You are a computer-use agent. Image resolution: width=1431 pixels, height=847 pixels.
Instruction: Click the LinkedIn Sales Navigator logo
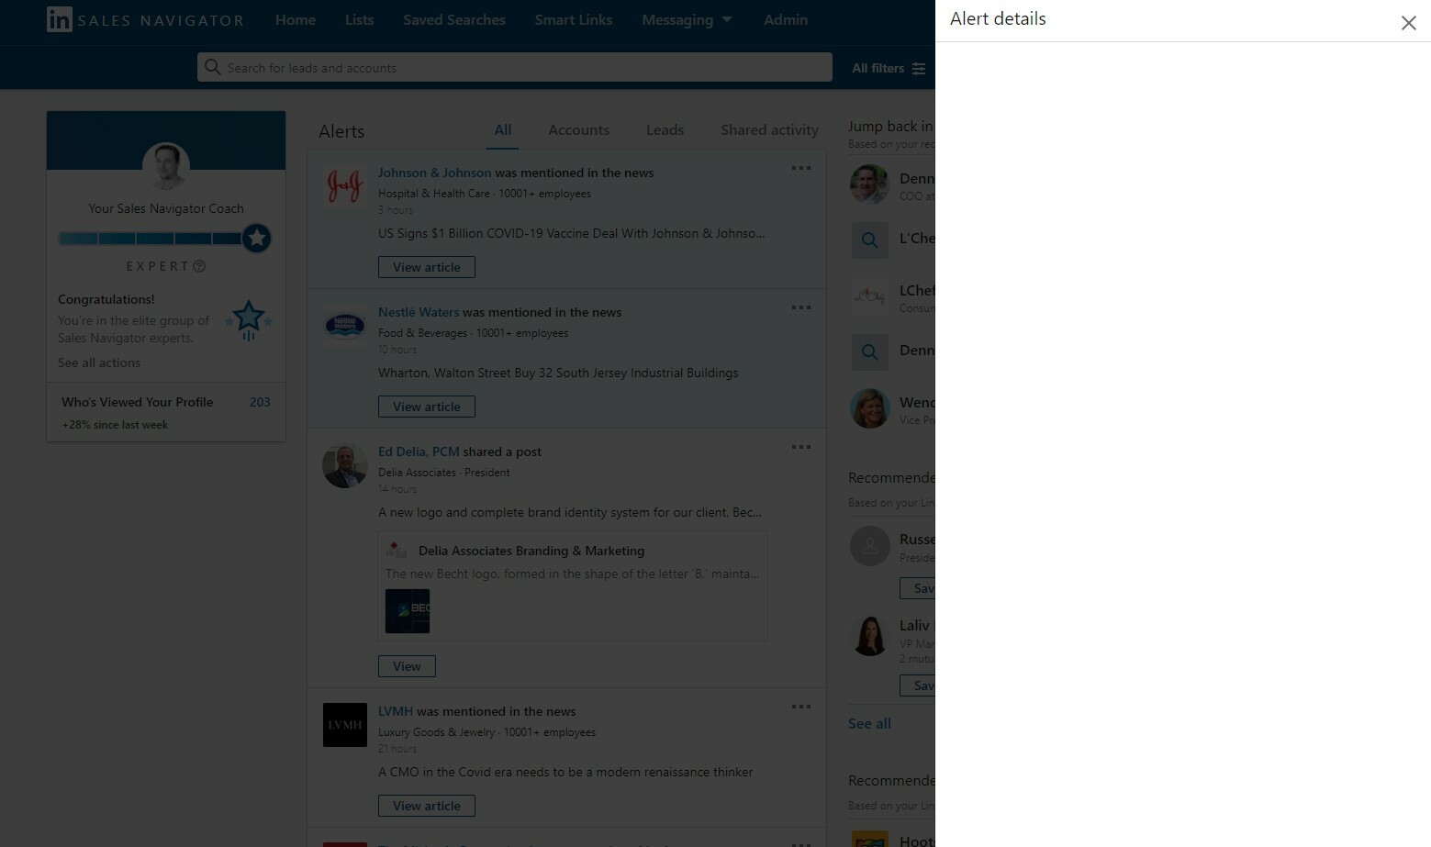click(145, 19)
